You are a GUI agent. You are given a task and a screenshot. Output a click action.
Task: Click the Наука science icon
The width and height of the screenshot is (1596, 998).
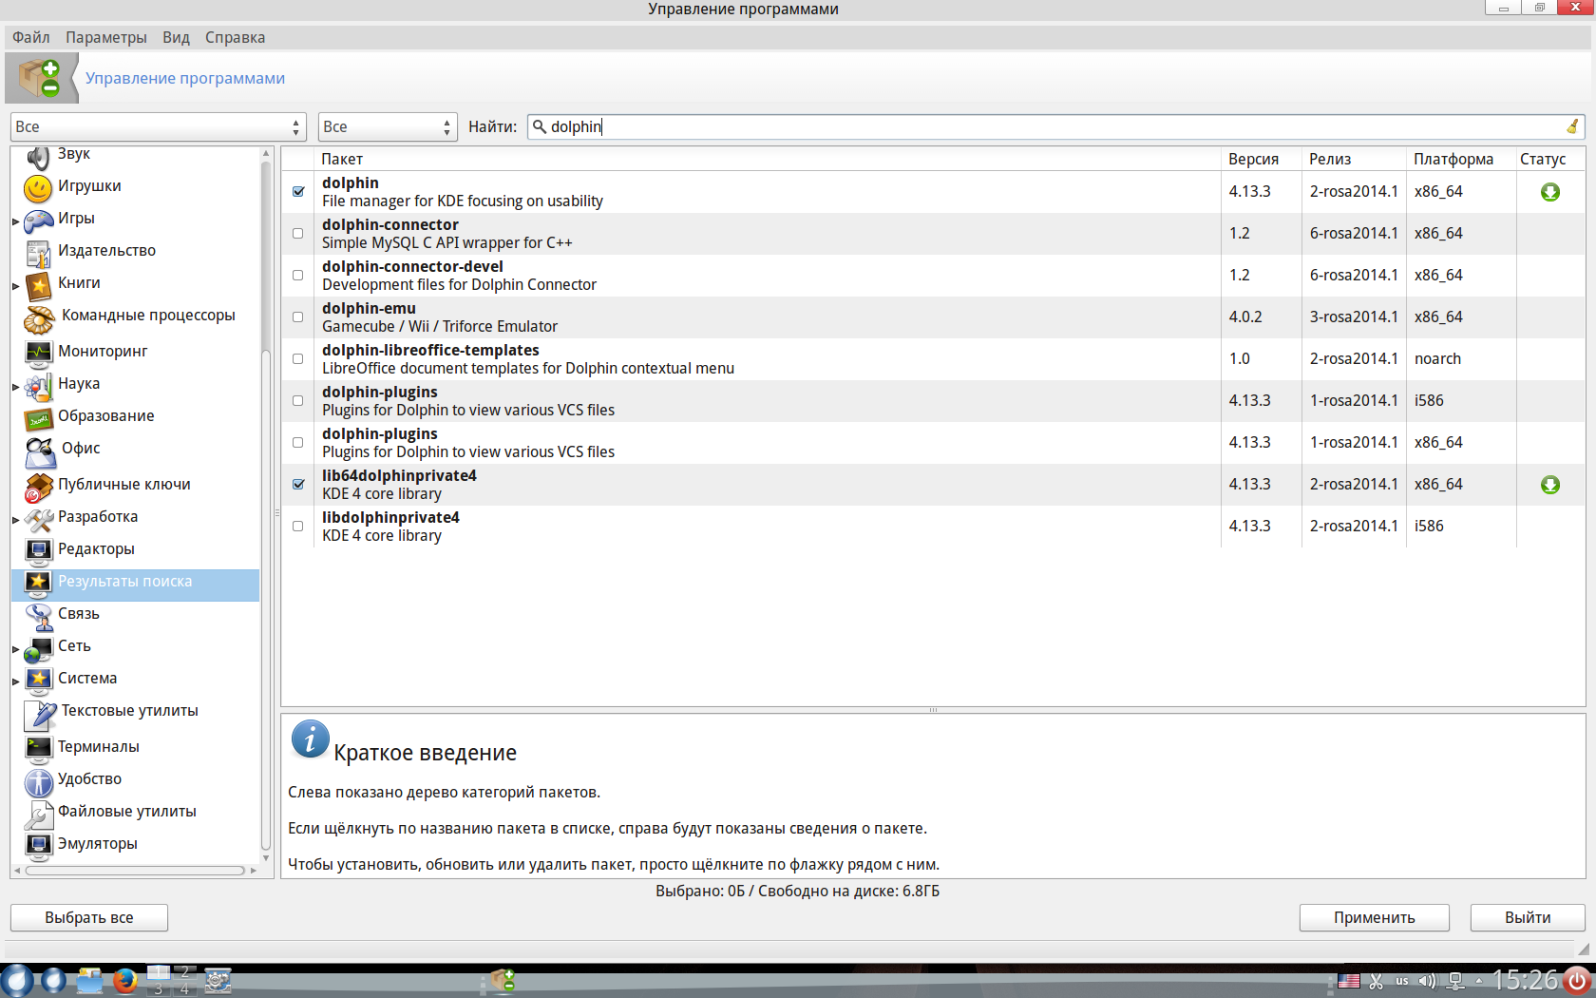coord(38,385)
